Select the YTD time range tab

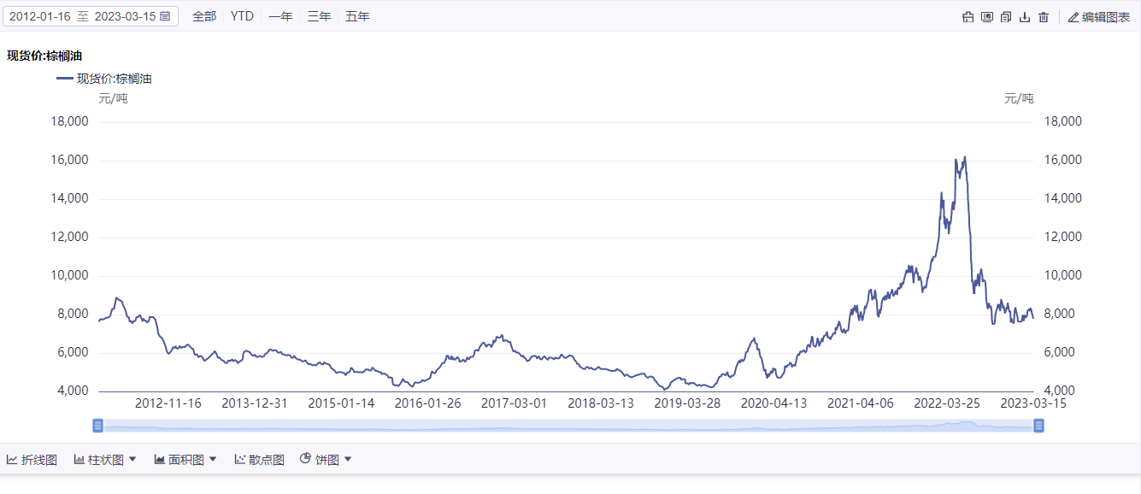point(243,16)
